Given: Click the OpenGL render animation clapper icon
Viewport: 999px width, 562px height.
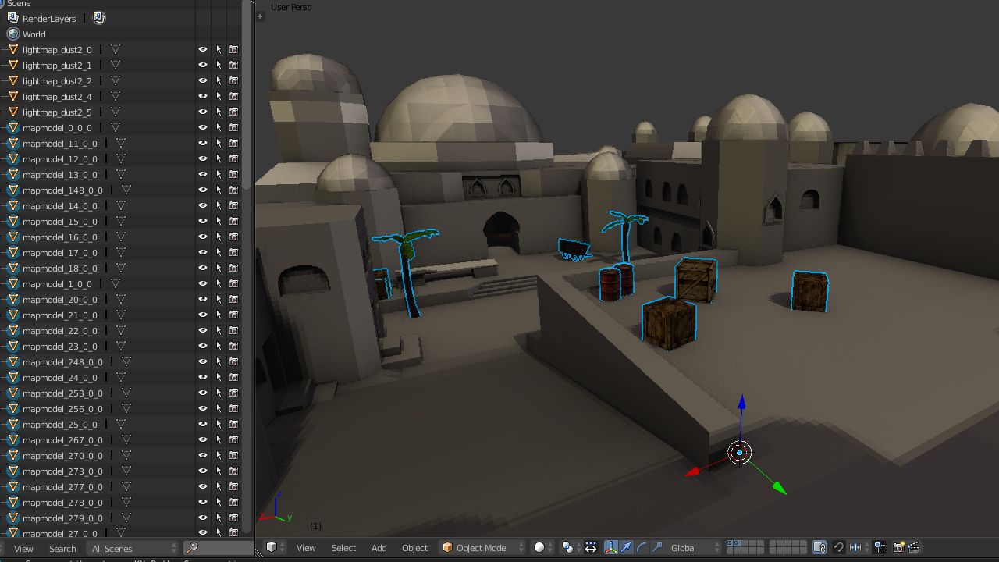Looking at the screenshot, I should click(914, 548).
